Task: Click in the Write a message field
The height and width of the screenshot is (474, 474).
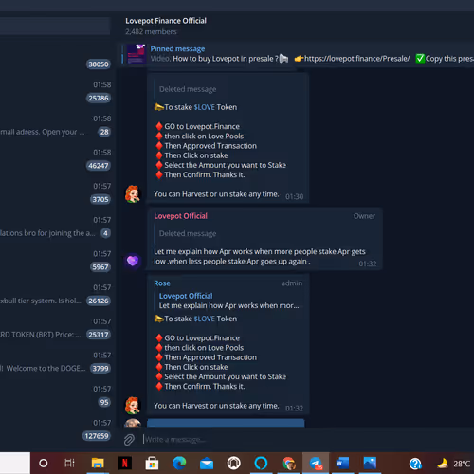Action: pos(303,439)
